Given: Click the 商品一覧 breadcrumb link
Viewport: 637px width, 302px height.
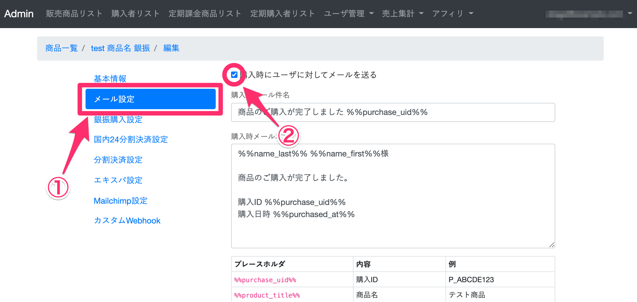Looking at the screenshot, I should pos(62,48).
